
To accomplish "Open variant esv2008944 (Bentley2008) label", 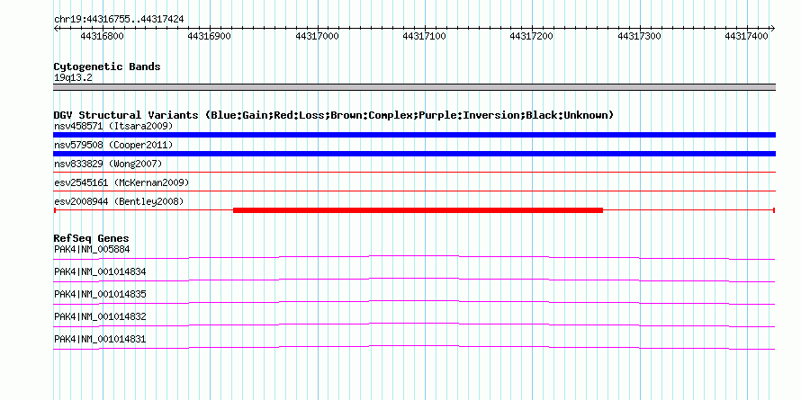I will coord(119,201).
